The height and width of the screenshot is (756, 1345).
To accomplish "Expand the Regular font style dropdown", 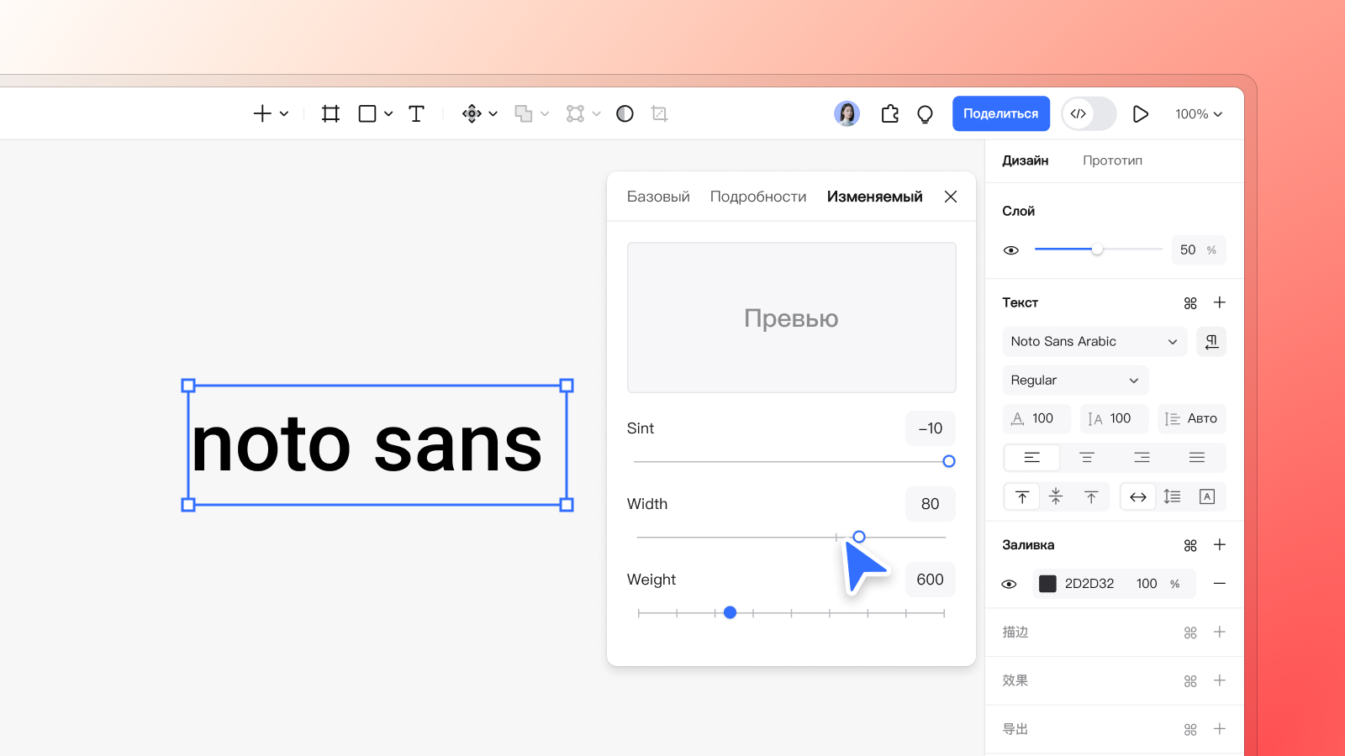I will pos(1075,380).
